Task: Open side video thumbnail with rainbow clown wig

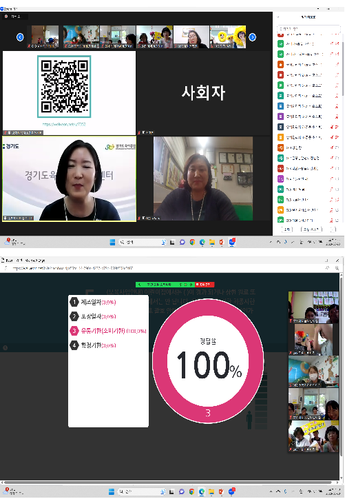Action: 313,340
